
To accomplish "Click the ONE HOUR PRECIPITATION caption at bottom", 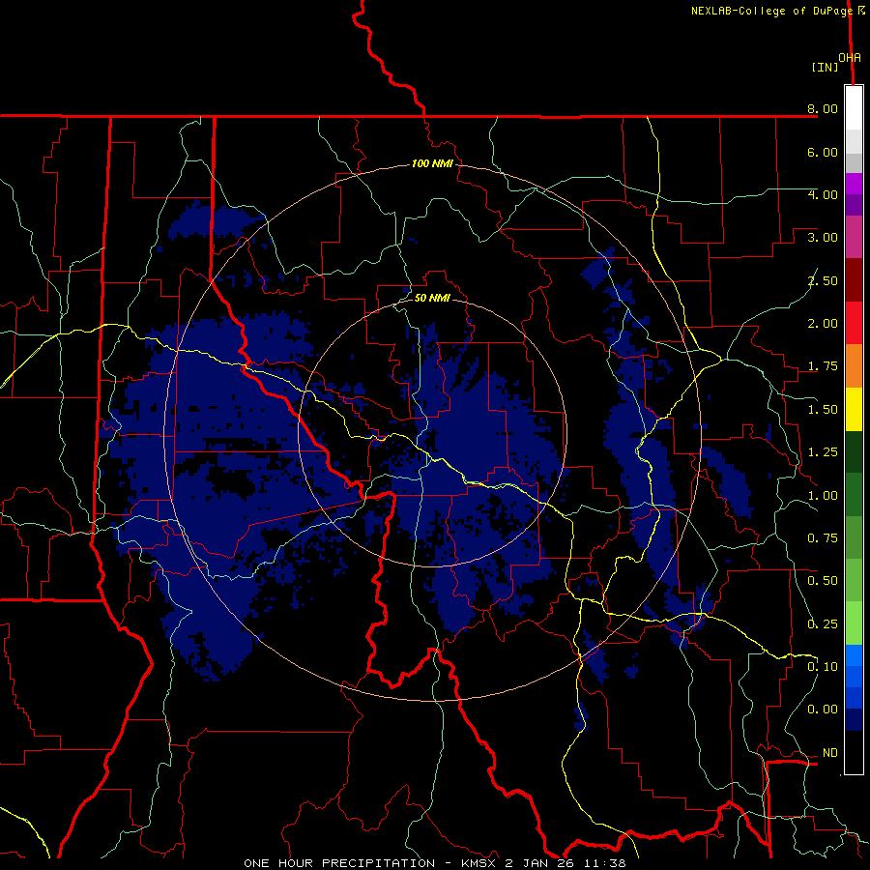I will (x=435, y=863).
